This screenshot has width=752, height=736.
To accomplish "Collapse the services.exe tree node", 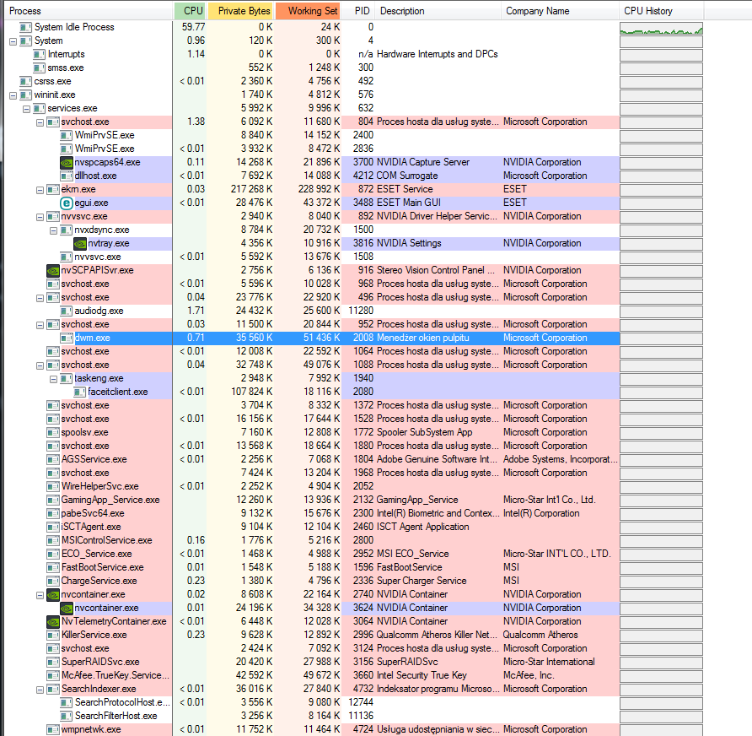I will (x=26, y=109).
